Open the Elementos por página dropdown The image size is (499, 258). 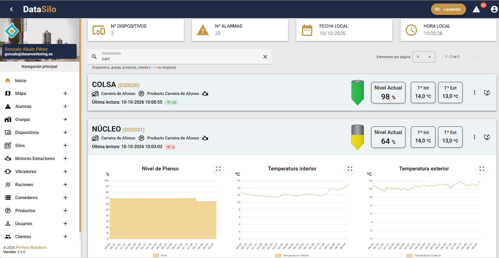tap(424, 57)
